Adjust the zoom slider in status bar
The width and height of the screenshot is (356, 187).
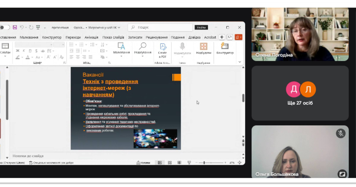(x=204, y=163)
